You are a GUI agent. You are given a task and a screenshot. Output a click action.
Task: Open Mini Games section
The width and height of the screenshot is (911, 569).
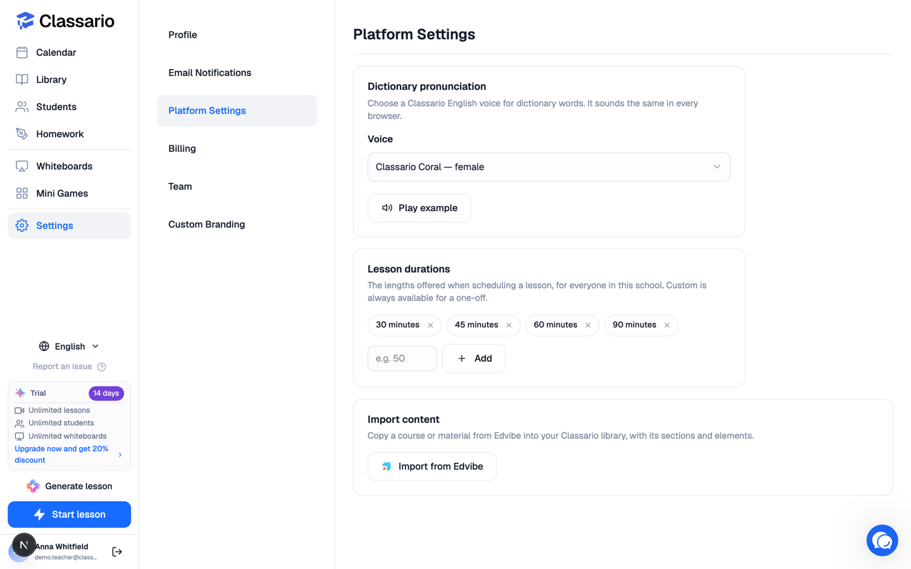[69, 193]
